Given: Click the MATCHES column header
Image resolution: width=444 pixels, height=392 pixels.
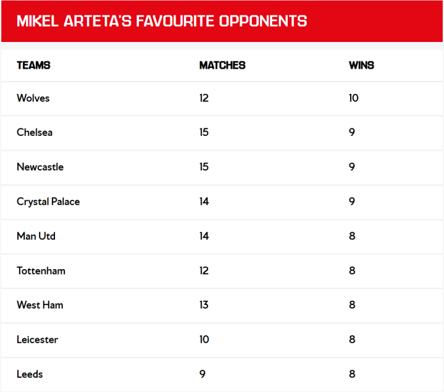Looking at the screenshot, I should (222, 65).
